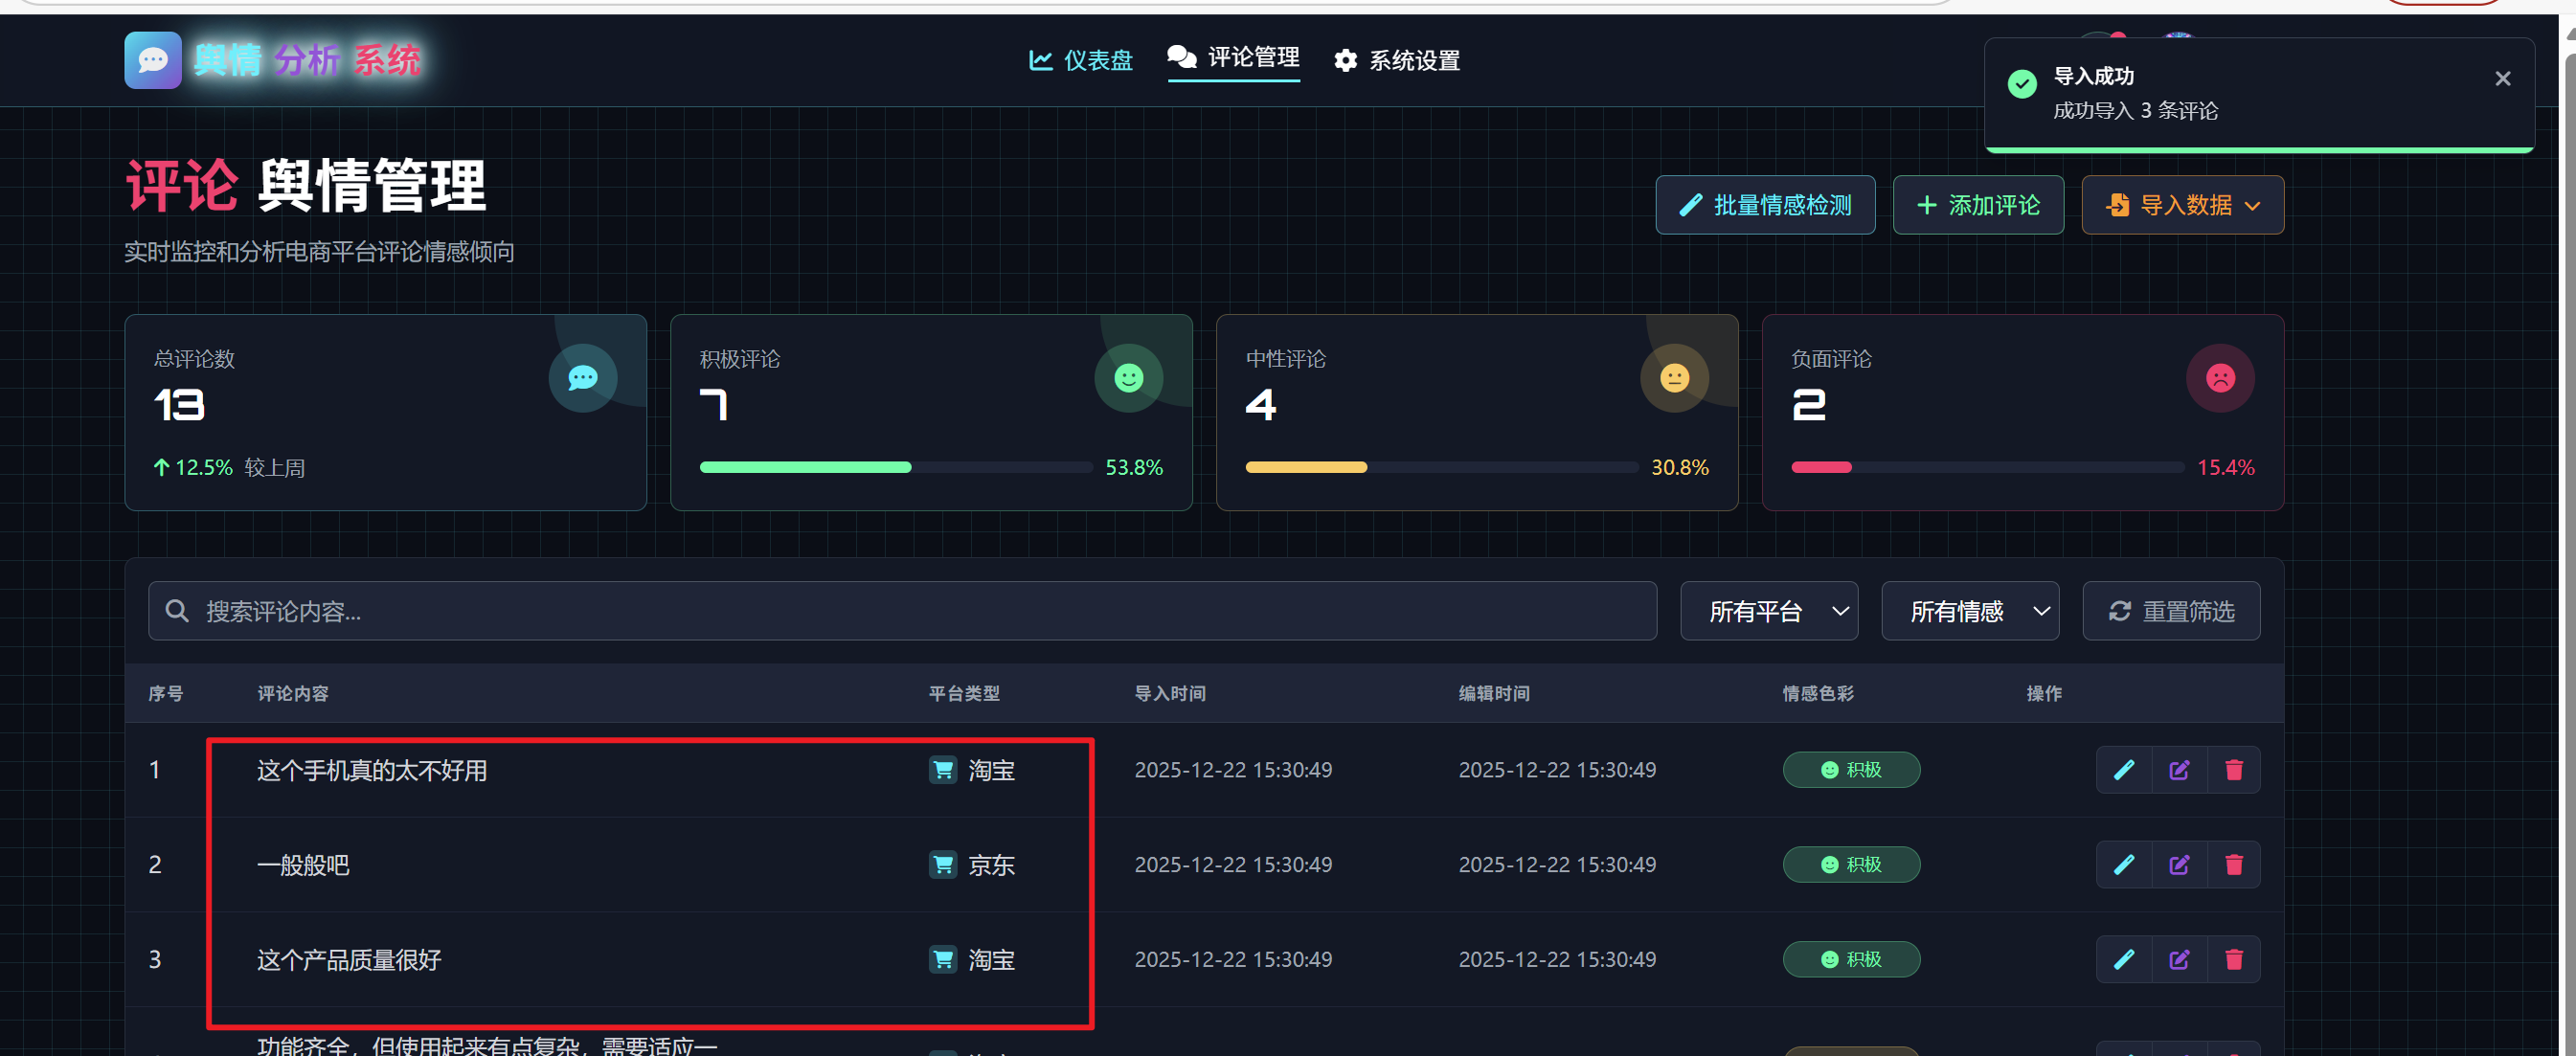Click the green smiley positive-comments icon
The image size is (2576, 1056).
click(x=1129, y=378)
